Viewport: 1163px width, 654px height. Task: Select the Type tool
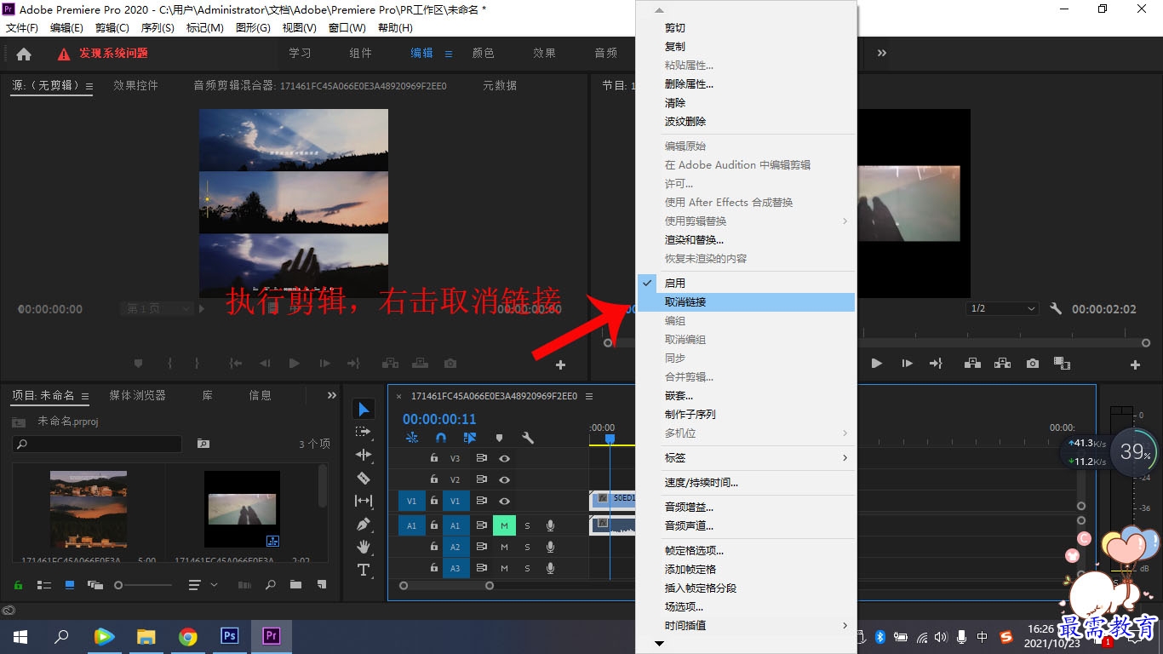coord(364,570)
